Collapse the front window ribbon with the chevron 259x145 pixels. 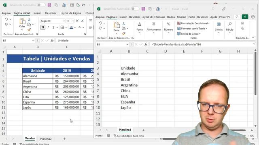point(253,37)
